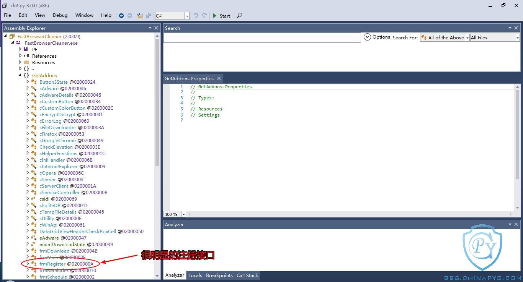Expand the frmRegister class node
Screen dimensions: 523x282
pos(28,264)
